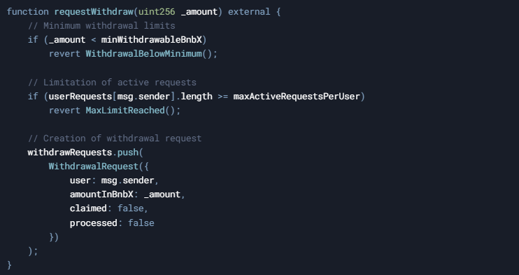Click withdrawRequests before push
This screenshot has width=519, height=275.
[x=70, y=153]
